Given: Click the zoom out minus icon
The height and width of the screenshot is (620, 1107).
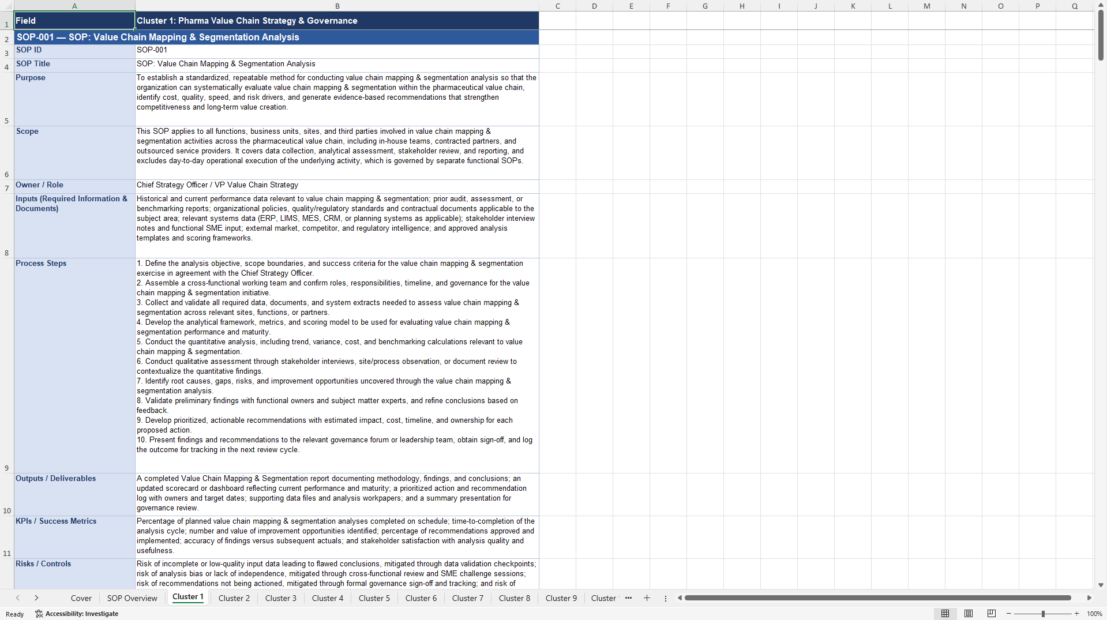Looking at the screenshot, I should pos(1009,614).
